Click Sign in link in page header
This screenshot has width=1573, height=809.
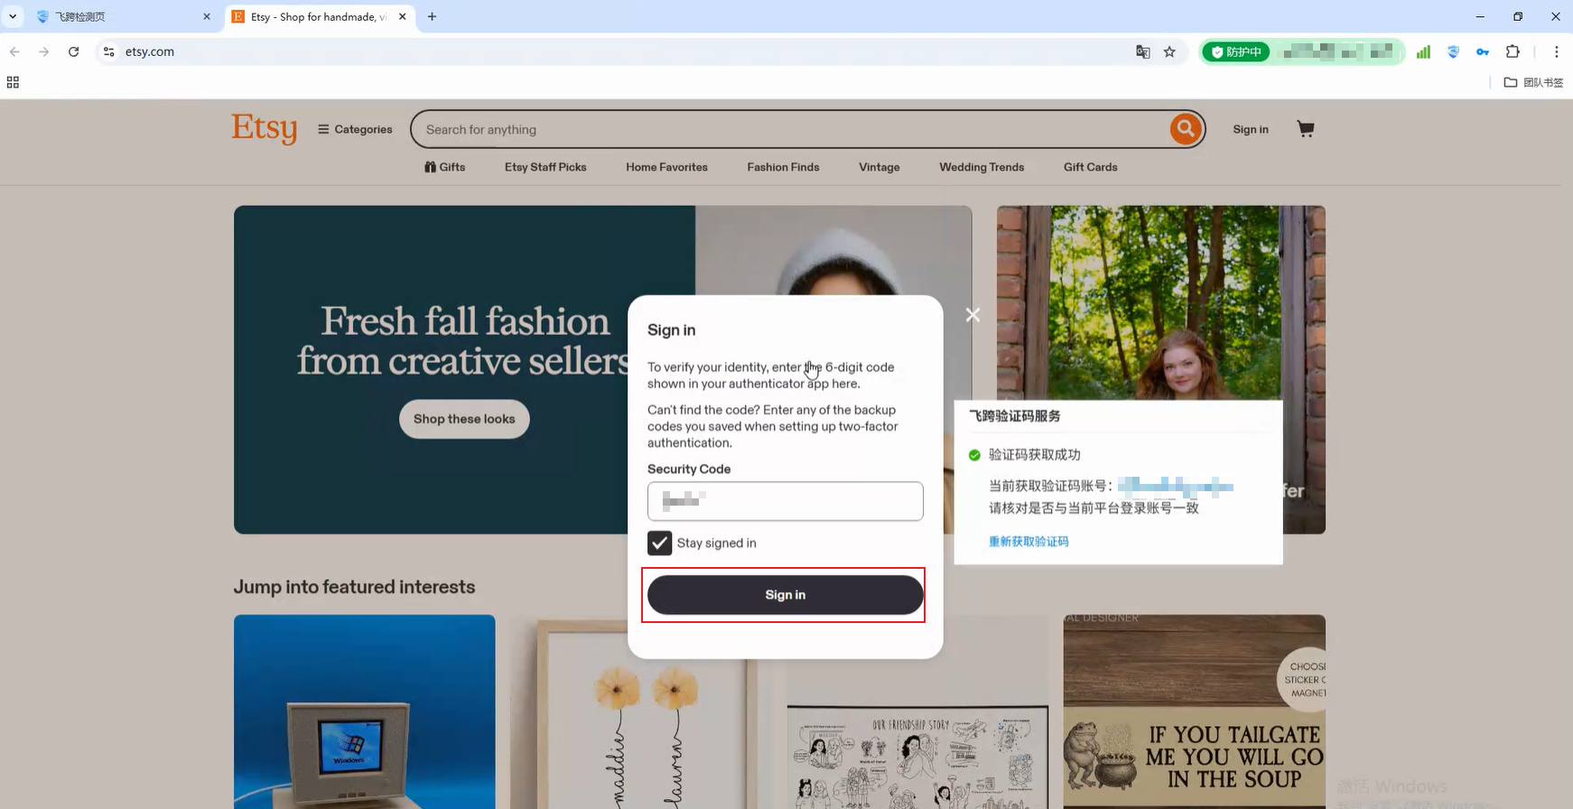[1251, 129]
